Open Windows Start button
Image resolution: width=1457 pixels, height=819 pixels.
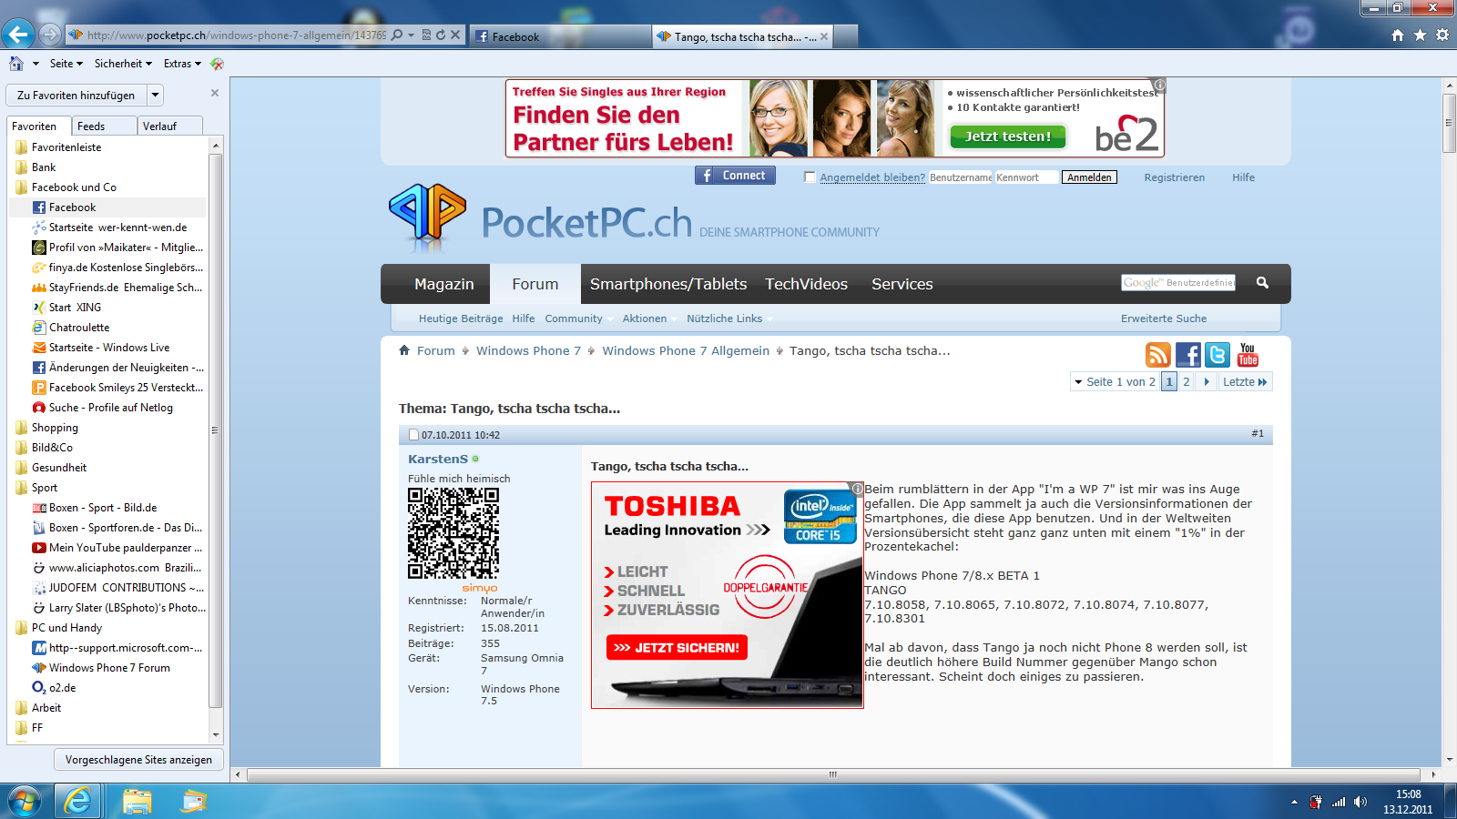[x=25, y=801]
